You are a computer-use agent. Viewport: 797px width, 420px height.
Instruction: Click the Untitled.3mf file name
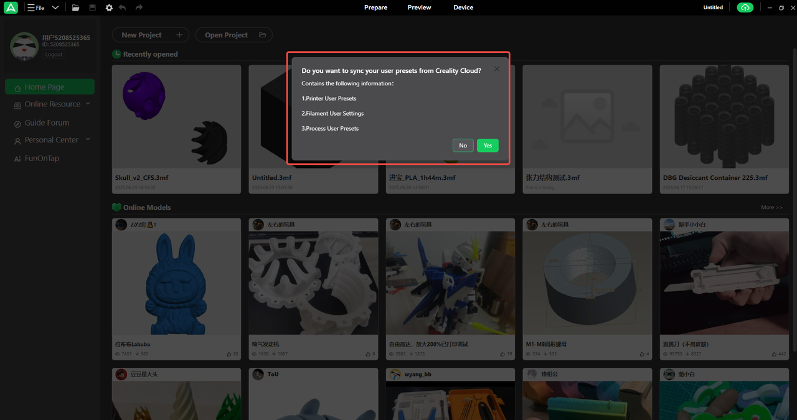click(272, 178)
